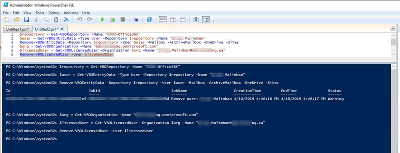Click the empty console prompt line
The width and height of the screenshot is (400, 153).
point(32,139)
